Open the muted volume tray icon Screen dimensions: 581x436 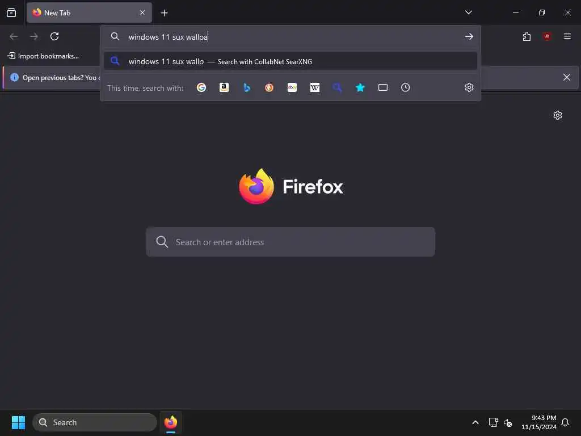508,422
